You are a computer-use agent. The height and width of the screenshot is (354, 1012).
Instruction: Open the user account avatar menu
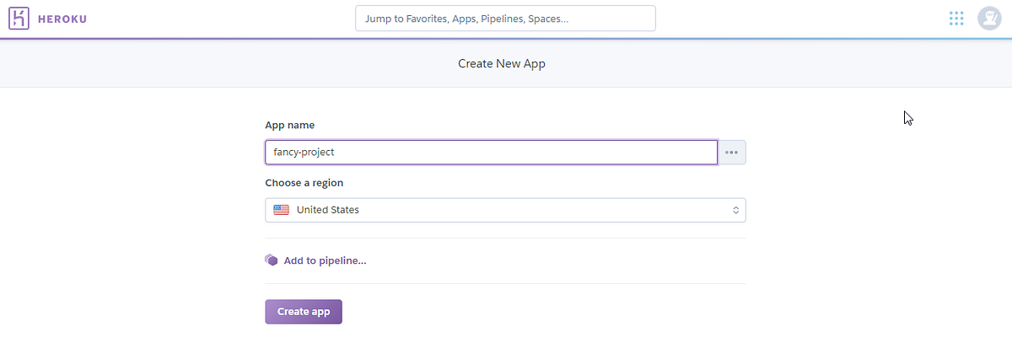point(989,19)
